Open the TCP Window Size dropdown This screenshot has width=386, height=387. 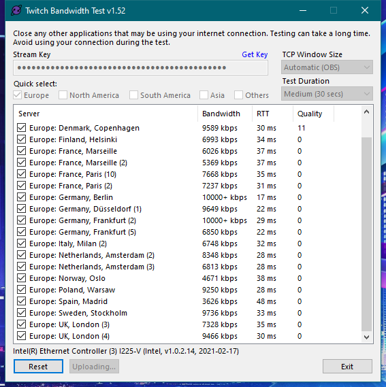pos(327,67)
